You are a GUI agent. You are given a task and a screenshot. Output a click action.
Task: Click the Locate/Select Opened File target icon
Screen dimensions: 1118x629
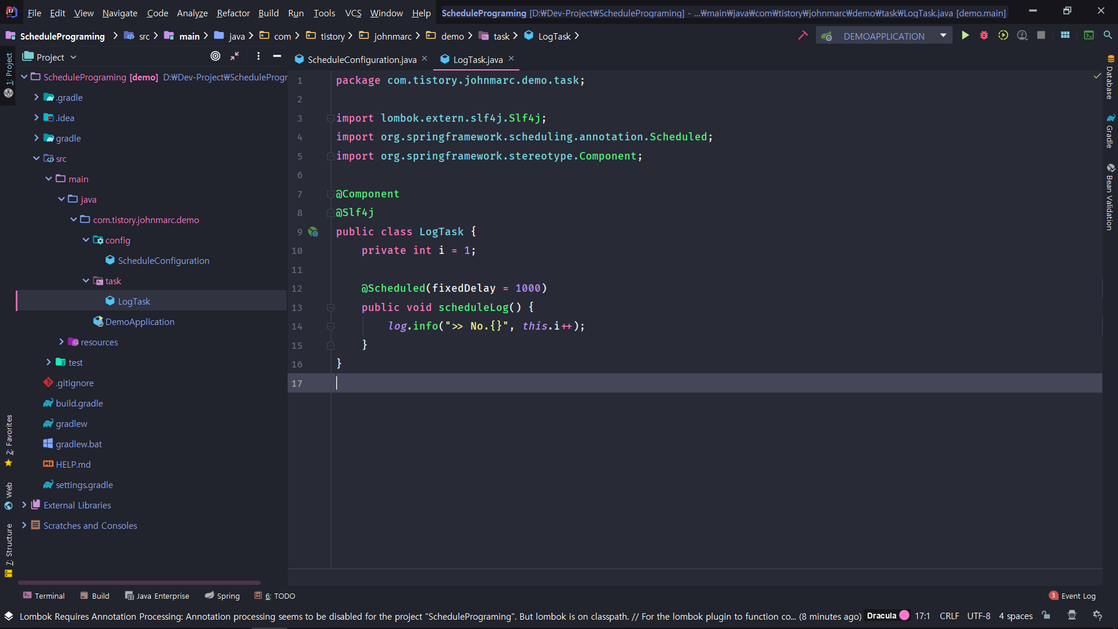(215, 56)
